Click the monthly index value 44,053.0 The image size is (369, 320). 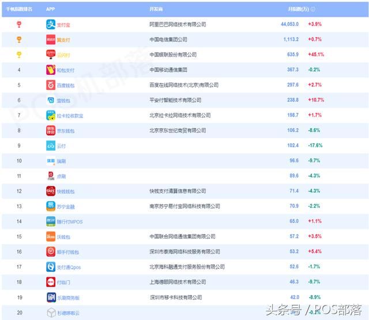(x=289, y=24)
